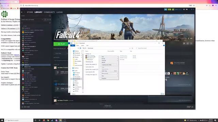Image resolution: width=218 pixels, height=122 pixels.
Task: Click the View tab in Explorer ribbon
Action: (x=87, y=45)
